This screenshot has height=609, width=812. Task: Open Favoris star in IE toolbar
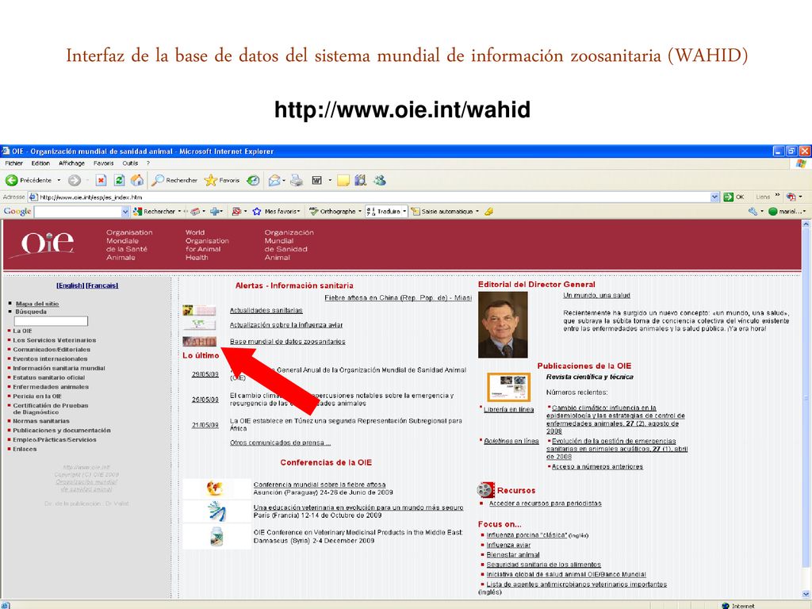210,180
